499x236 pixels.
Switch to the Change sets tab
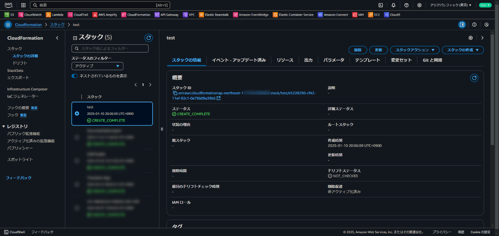[x=401, y=60]
